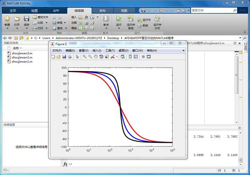Expand the 打印 dropdown arrow
Image resolution: width=250 pixels, height=175 pixels.
(47, 28)
